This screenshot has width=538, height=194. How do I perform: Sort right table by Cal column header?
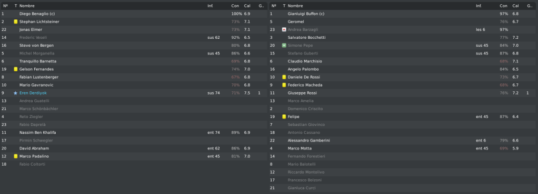(x=515, y=6)
